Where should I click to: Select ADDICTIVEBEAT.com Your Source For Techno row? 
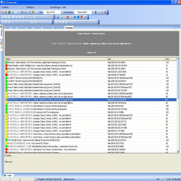[x=91, y=143]
